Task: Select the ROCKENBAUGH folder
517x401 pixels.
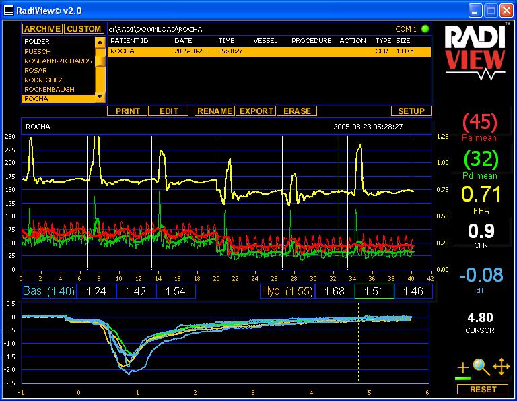Action: pyautogui.click(x=49, y=89)
